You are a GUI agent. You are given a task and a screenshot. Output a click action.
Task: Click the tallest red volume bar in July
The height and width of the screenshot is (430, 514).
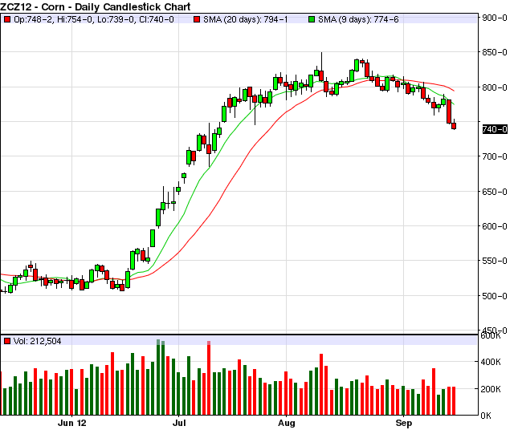pos(209,378)
